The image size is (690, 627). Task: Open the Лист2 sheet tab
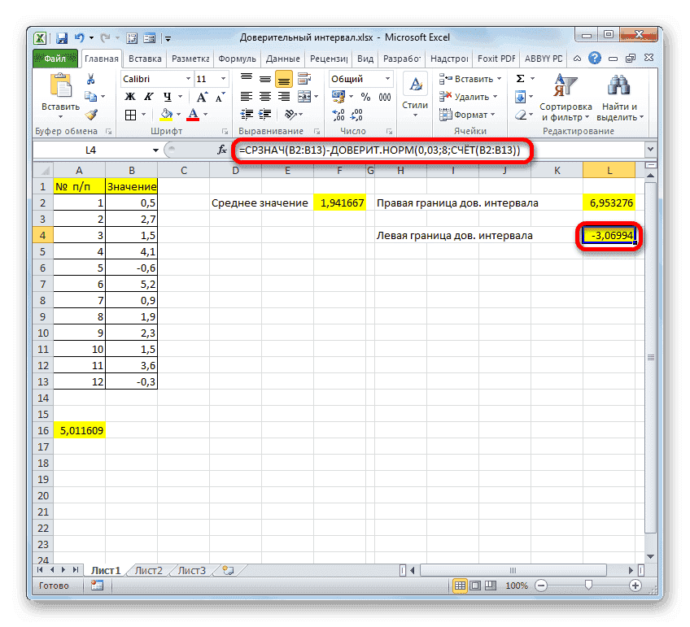pyautogui.click(x=148, y=570)
